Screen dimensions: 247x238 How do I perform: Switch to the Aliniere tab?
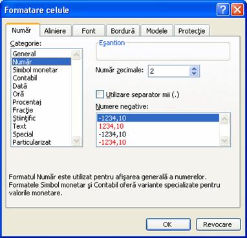[55, 31]
